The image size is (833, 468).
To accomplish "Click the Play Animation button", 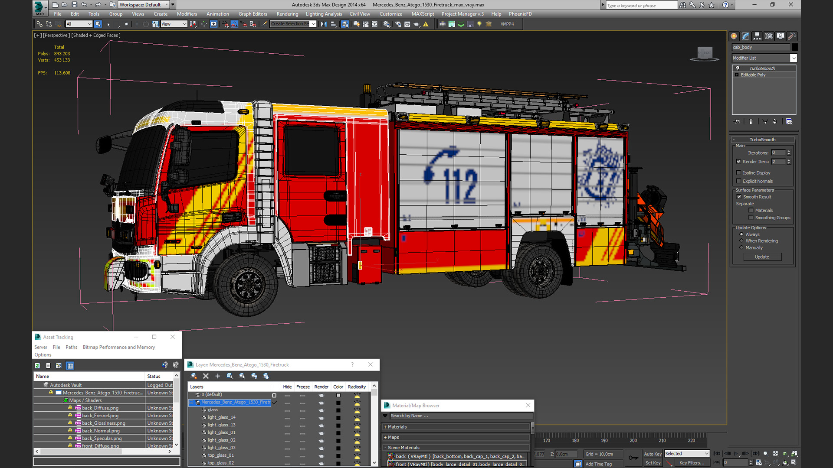I will coord(736,454).
